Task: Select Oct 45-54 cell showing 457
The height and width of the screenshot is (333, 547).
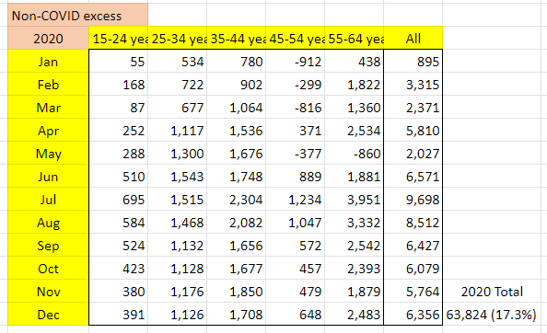Action: click(295, 269)
